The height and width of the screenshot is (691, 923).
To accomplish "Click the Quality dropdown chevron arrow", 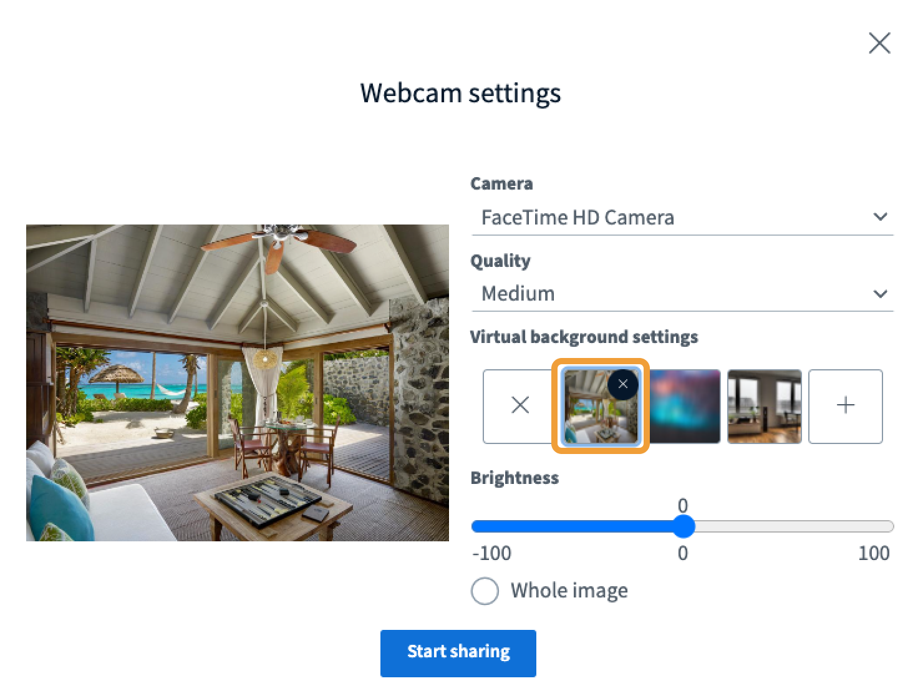I will 880,294.
